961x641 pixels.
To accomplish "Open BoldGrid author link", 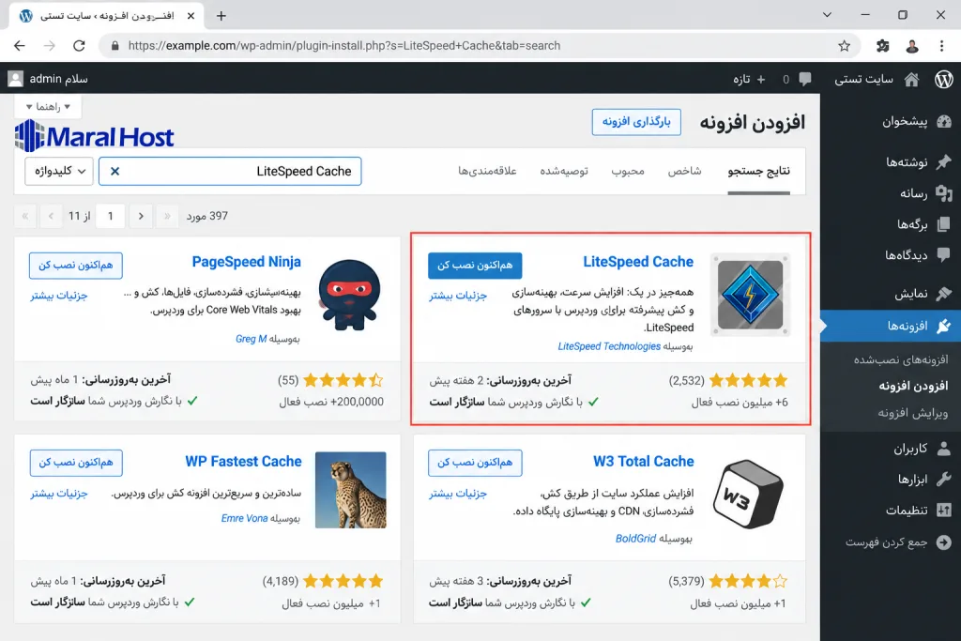I will tap(635, 539).
